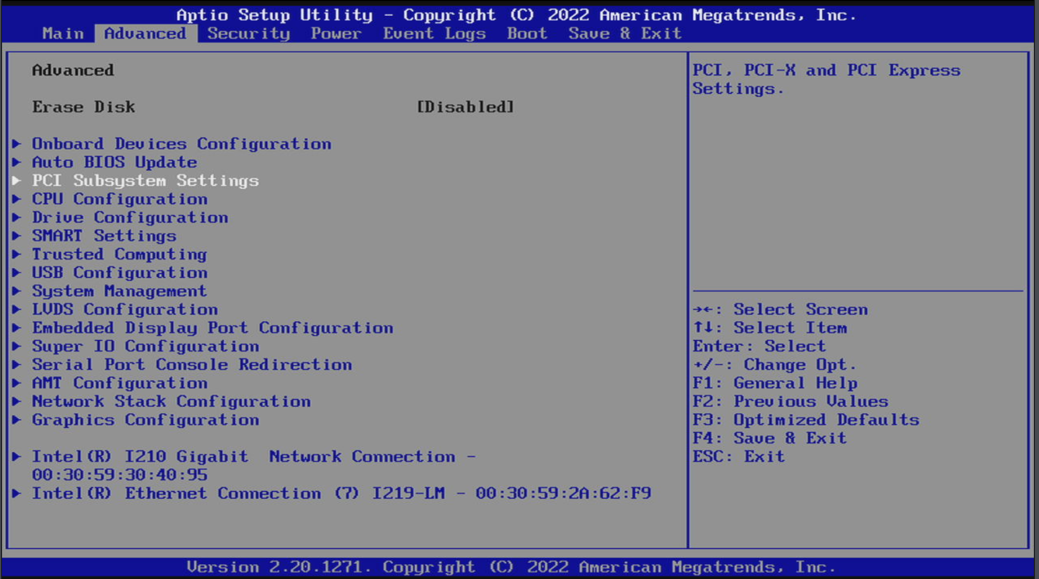Click the highlighted arrow beside PCI Subsystem Settings

(17, 181)
